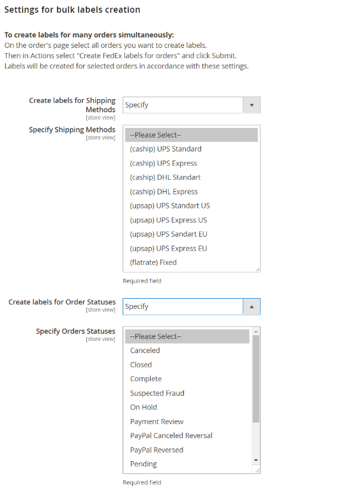
Task: Collapse the Order Statuses dropdown arrow
Action: pos(252,306)
